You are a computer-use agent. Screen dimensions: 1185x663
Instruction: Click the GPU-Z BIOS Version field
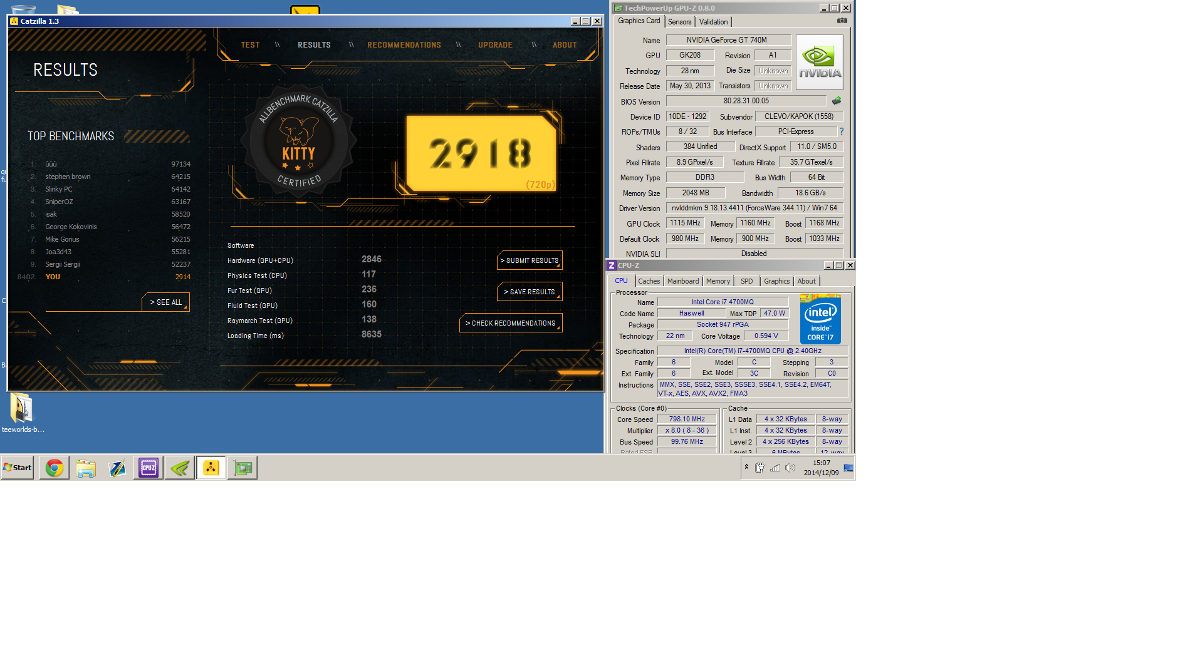[x=746, y=101]
